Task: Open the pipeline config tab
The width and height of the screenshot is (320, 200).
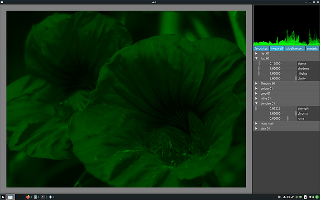Action: (295, 48)
